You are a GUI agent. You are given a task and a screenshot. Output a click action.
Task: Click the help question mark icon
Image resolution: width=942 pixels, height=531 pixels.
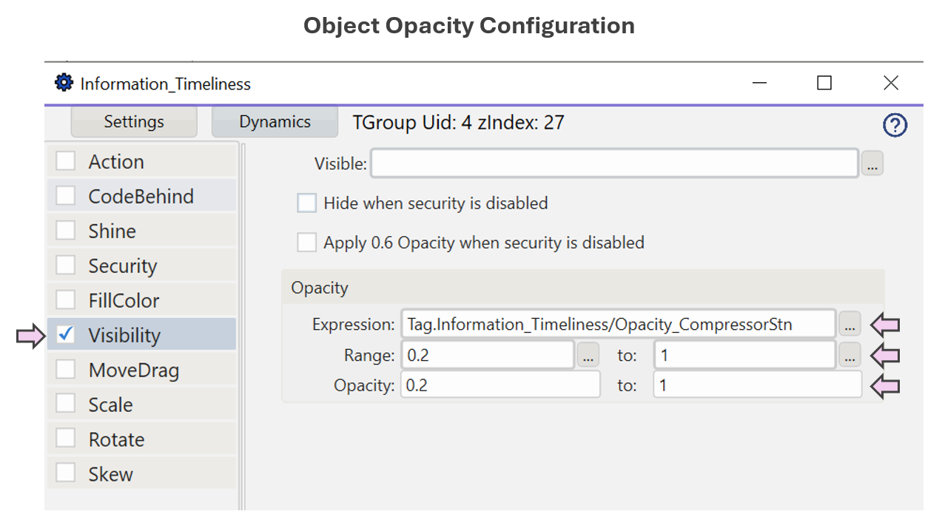tap(895, 126)
